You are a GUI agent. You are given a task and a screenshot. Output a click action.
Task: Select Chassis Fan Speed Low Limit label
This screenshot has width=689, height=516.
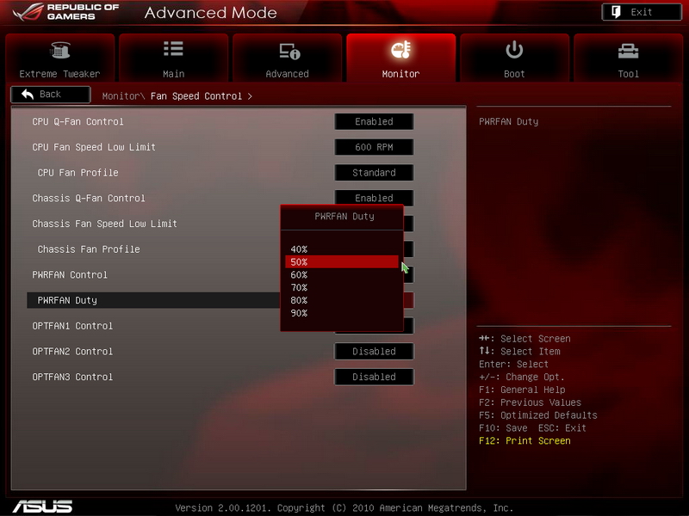coord(104,224)
